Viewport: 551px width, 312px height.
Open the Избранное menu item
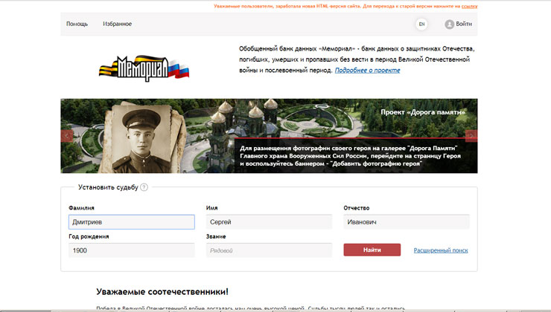click(118, 24)
